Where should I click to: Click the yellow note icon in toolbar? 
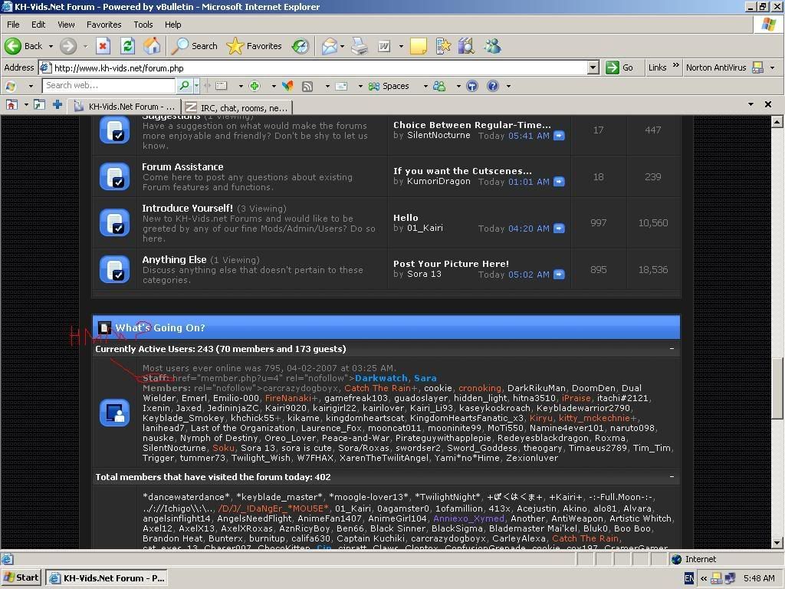pyautogui.click(x=419, y=46)
